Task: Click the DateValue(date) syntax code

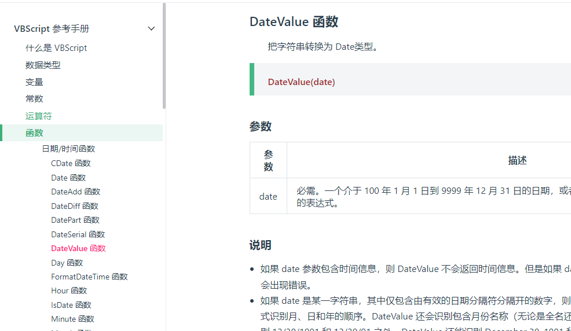Action: tap(301, 82)
